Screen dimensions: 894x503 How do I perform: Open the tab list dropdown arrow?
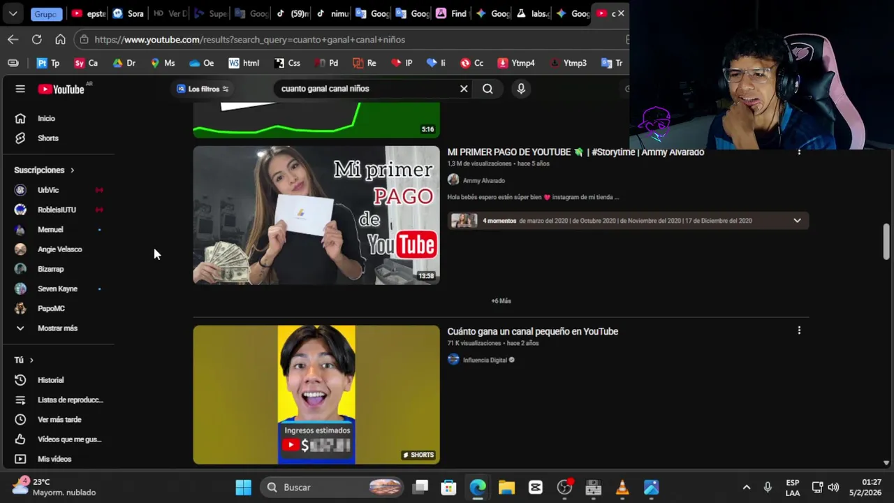pyautogui.click(x=13, y=13)
